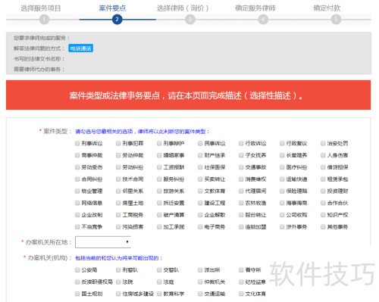Go to the 选择服务项目 step label

click(x=41, y=8)
